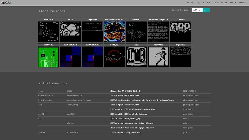Click somajuice on the ru8-mobile-sunset row
Viewport: 249px width, 140px height.
click(188, 109)
